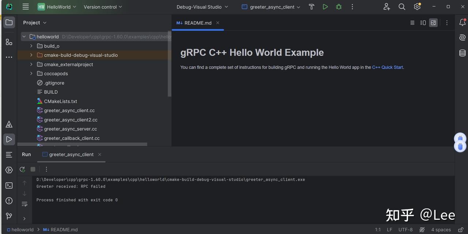Open the Database tool window

click(462, 53)
